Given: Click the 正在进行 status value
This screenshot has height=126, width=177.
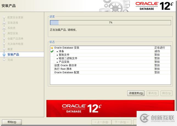Looking at the screenshot, I should 160,48.
